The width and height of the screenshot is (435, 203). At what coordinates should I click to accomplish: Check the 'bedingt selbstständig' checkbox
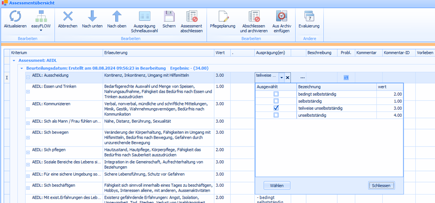[x=276, y=94]
